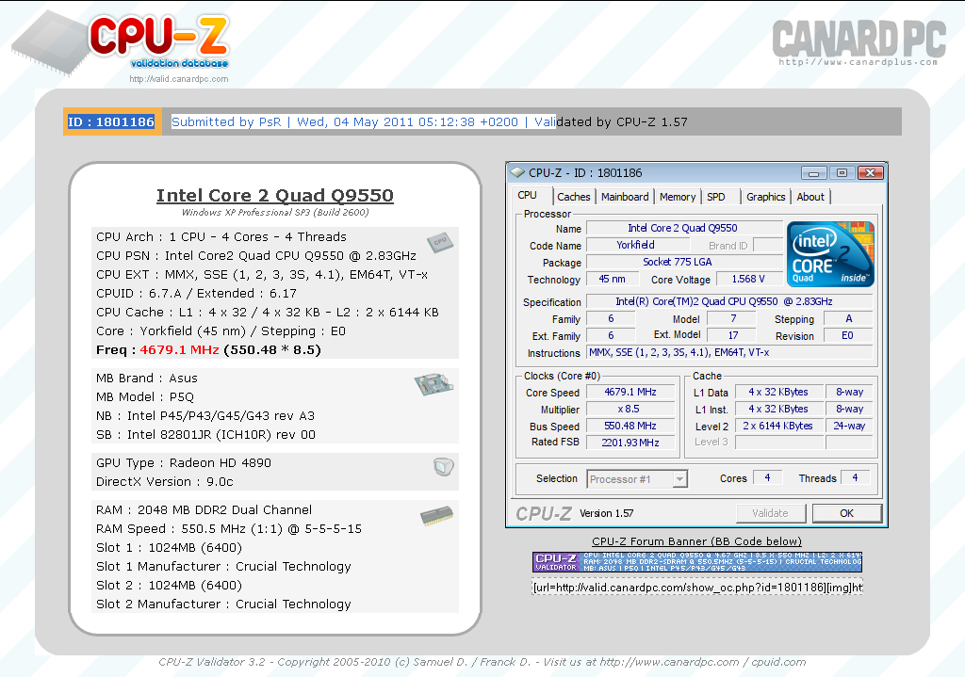Click the Specification field value
Screen dimensions: 965x677
pyautogui.click(x=729, y=301)
